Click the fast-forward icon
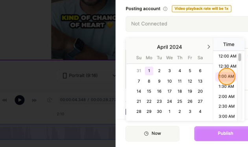Viewport: 248px width, 147px height. [x=34, y=100]
